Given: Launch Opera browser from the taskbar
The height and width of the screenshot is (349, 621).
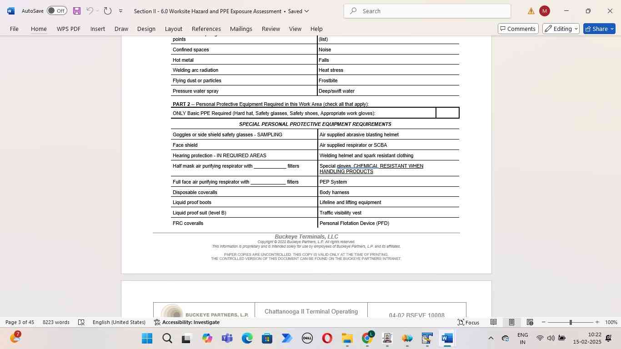Looking at the screenshot, I should click(327, 339).
